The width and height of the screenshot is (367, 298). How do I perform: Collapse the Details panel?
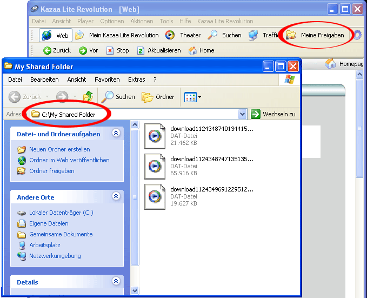pyautogui.click(x=116, y=281)
